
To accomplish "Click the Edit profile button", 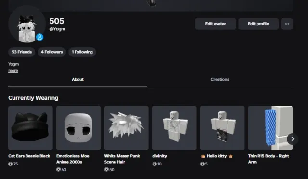I will pos(258,24).
